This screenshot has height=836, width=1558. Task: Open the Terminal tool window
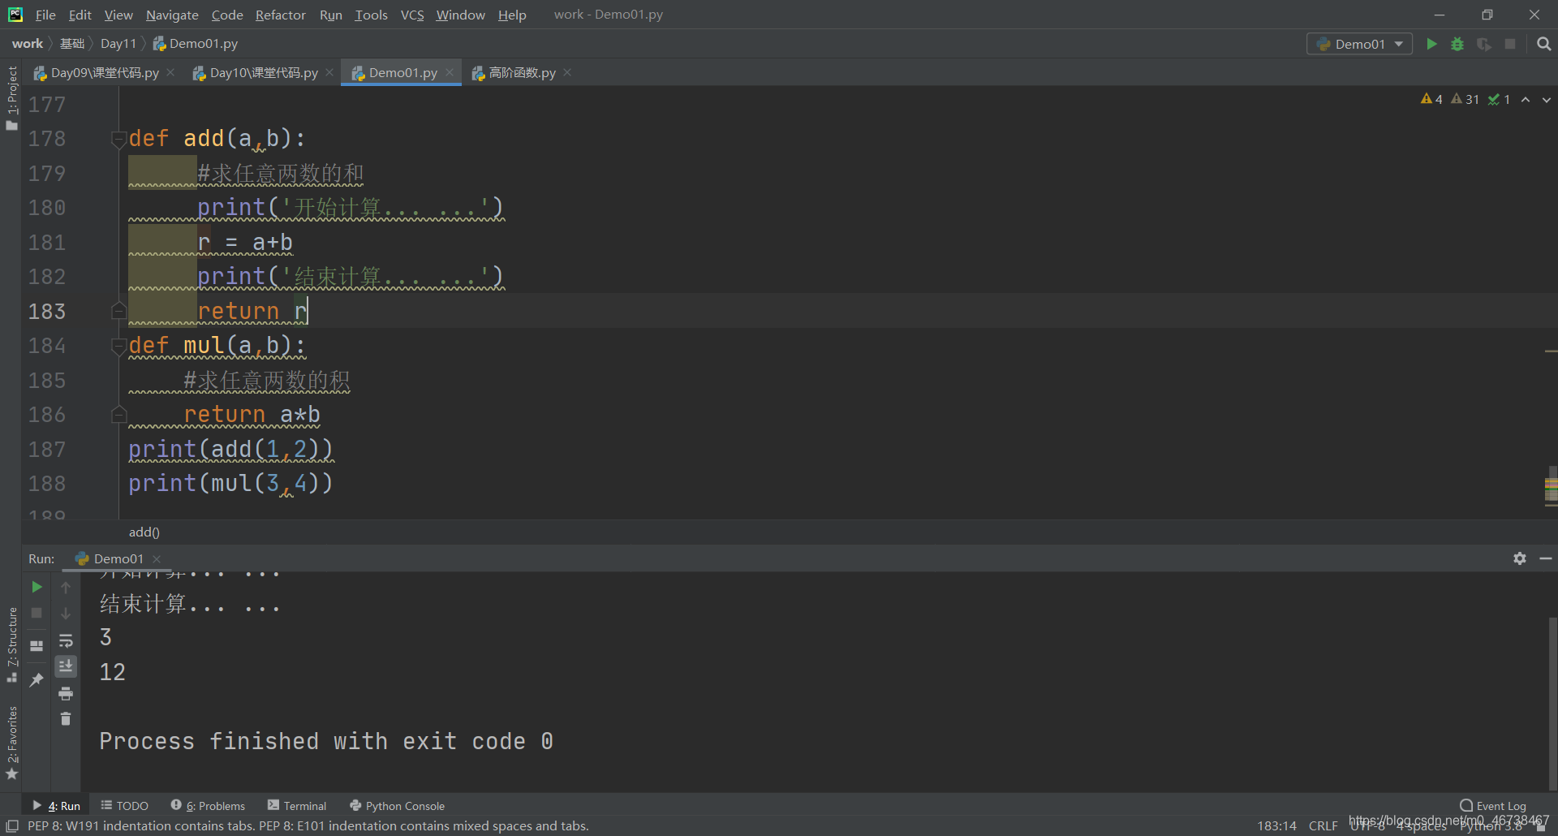[297, 806]
